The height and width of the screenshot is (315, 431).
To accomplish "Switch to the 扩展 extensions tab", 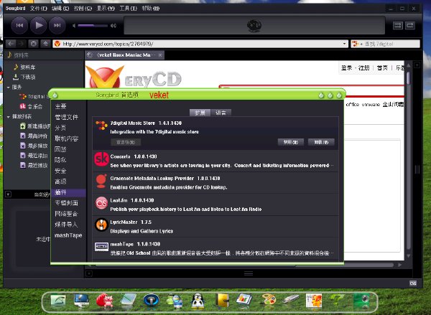I will click(200, 113).
